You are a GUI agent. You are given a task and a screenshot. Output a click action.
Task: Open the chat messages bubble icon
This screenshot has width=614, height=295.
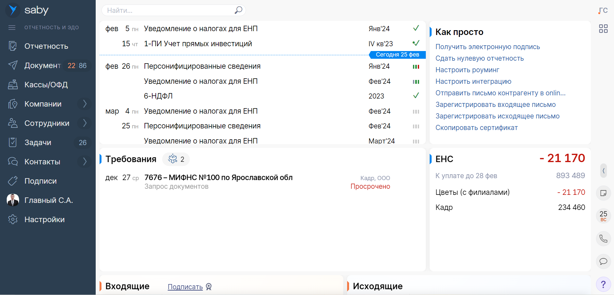(603, 261)
